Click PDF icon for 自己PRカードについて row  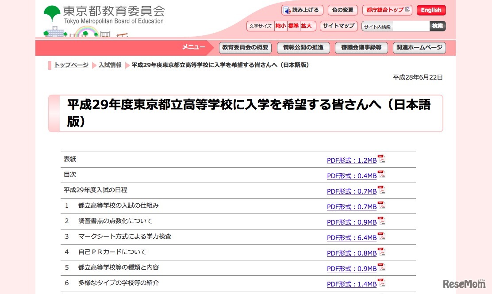[381, 252]
